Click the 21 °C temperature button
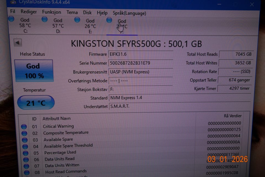Screen dimensions: 265x177 [x=36, y=103]
